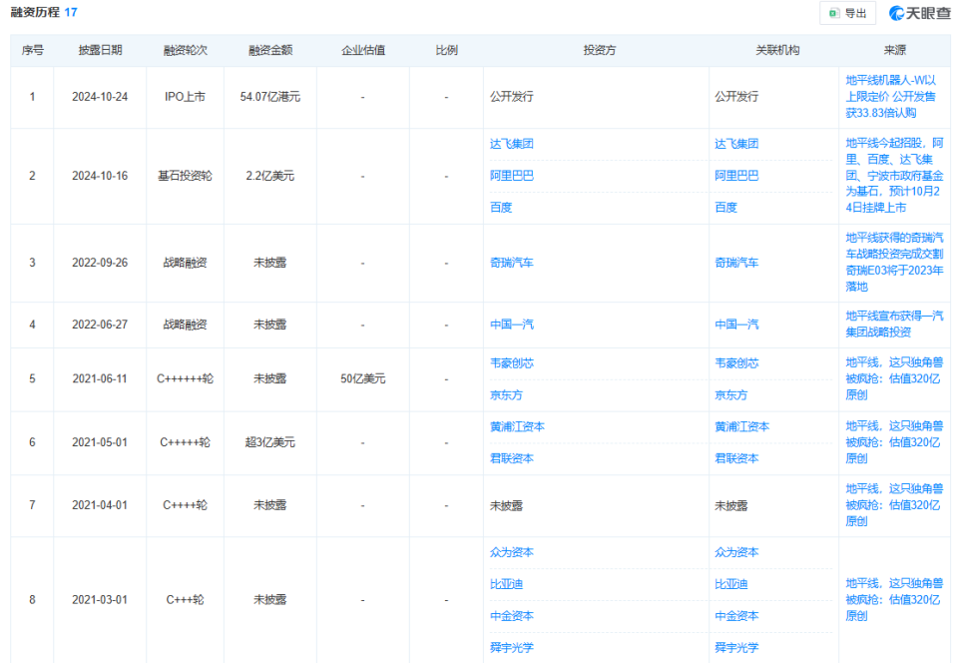
Task: Click the Excel icon in the 导出 button
Action: pyautogui.click(x=834, y=13)
